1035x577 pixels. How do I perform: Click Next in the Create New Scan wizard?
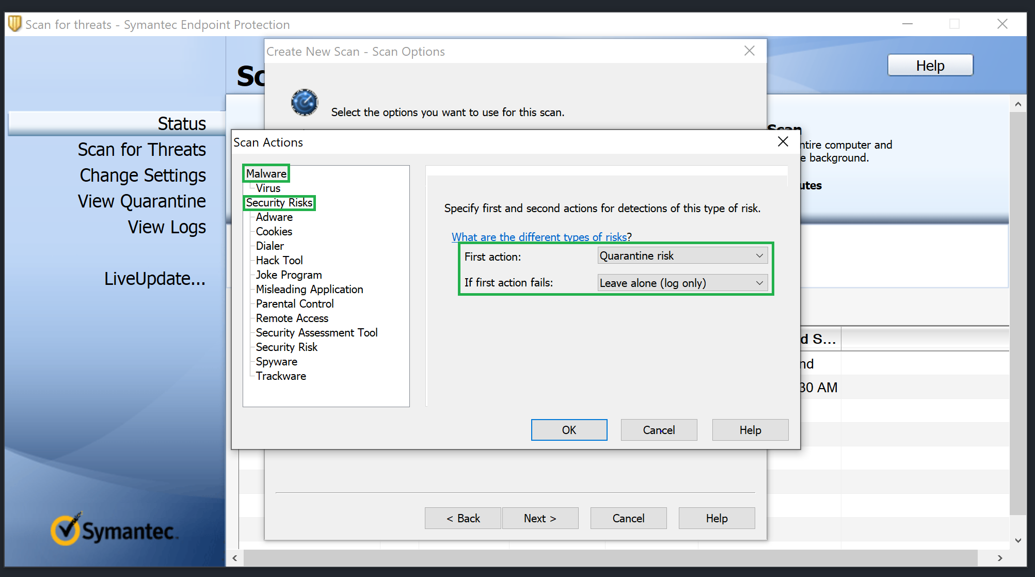tap(540, 518)
